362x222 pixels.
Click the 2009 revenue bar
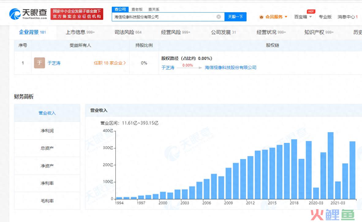point(228,183)
